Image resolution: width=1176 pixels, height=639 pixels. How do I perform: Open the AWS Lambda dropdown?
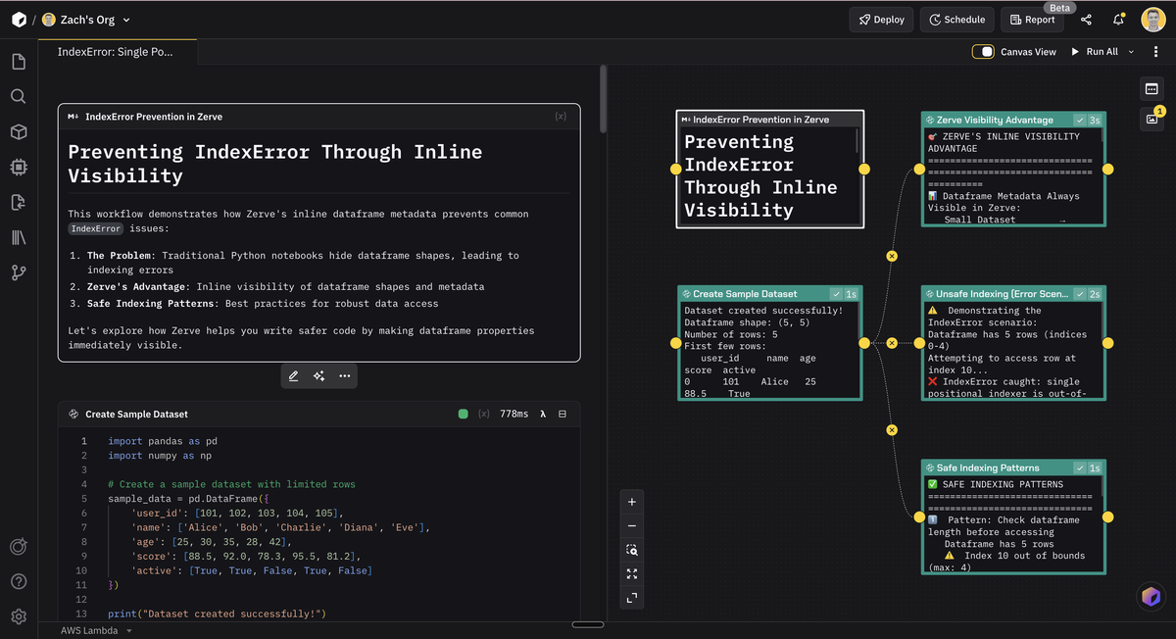96,630
